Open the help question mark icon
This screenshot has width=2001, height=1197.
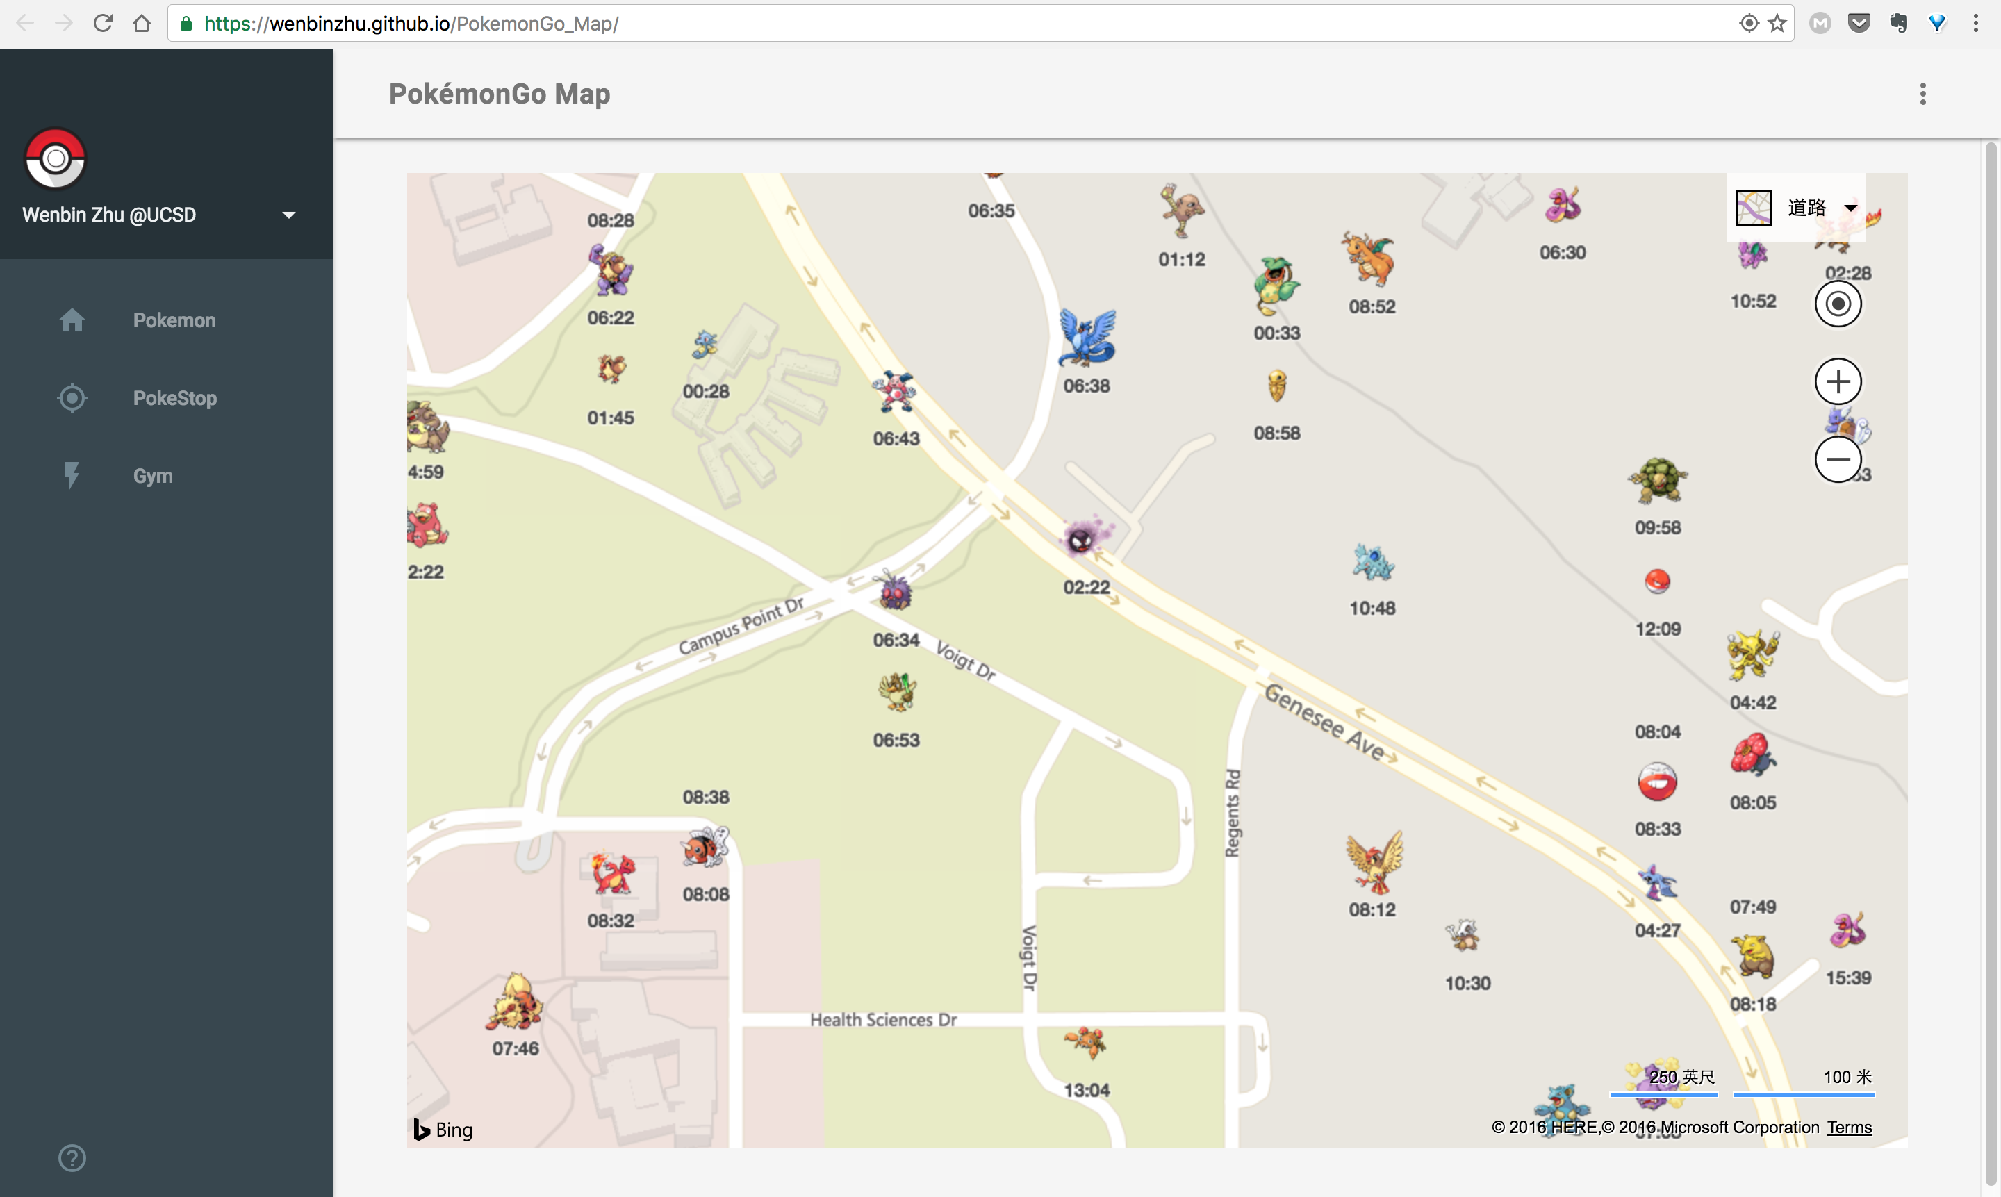(72, 1157)
